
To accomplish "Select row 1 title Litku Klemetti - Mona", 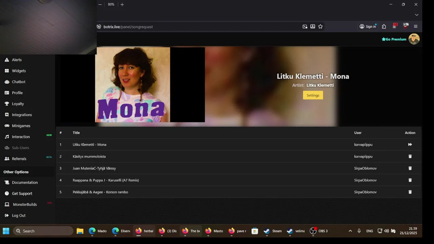I will (90, 144).
